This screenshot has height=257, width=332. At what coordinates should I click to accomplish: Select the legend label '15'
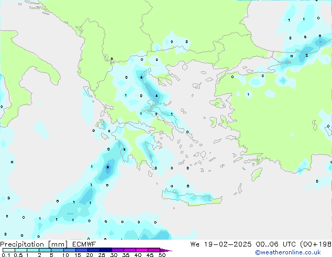78,255
